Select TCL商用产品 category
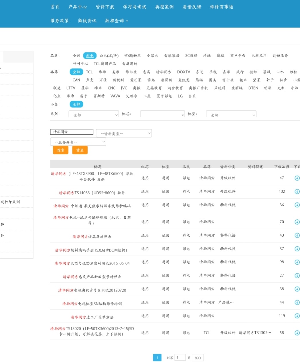 point(105,64)
